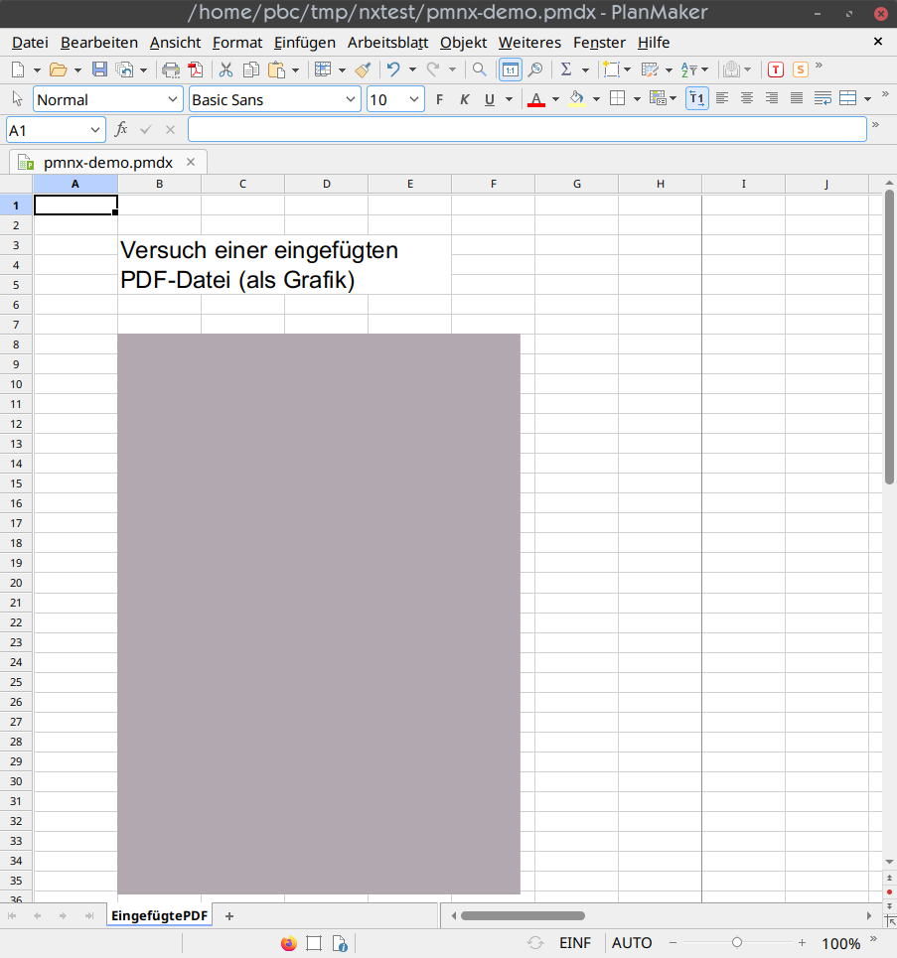Open the zoom tool magnifier icon
The width and height of the screenshot is (897, 958).
[535, 69]
